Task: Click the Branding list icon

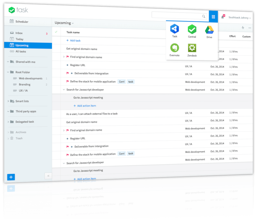Action: [15, 84]
